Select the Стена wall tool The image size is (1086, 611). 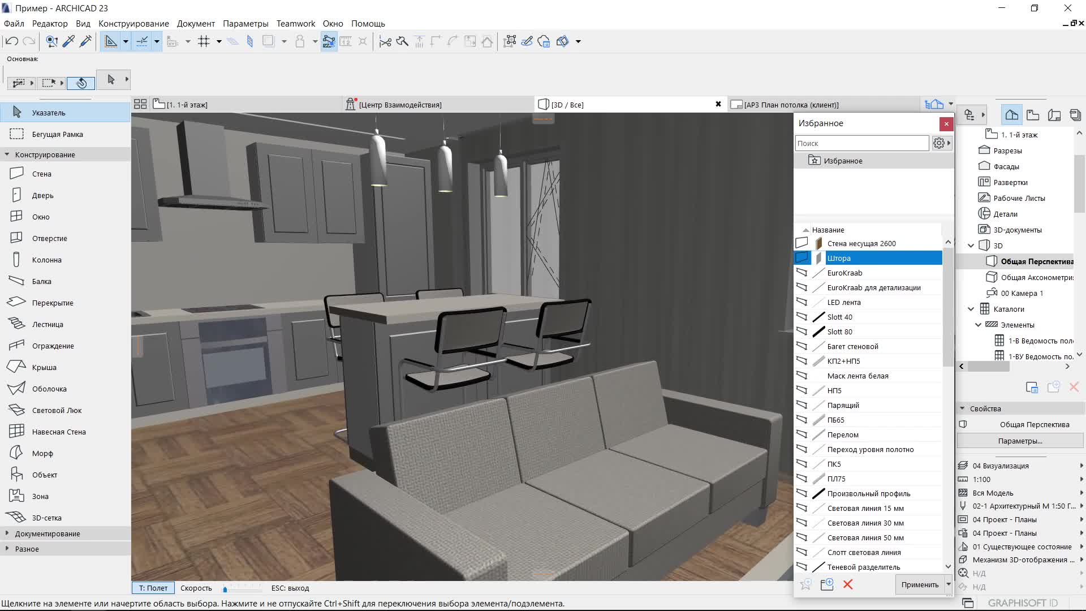click(41, 174)
